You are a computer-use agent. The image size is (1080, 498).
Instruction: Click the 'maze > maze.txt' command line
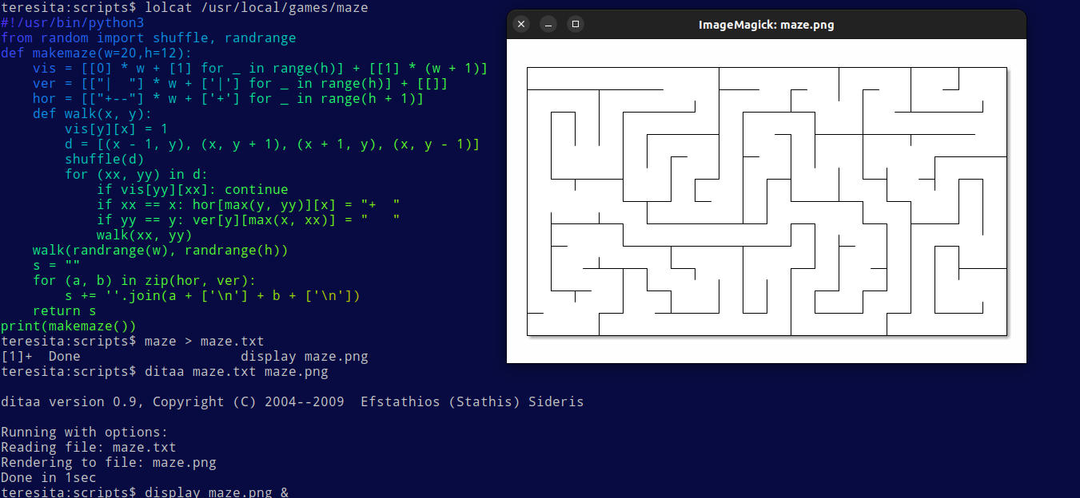[132, 342]
